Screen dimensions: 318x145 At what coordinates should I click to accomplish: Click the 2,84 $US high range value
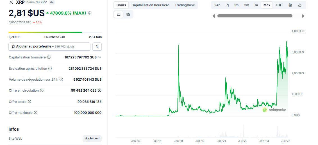pos(96,37)
